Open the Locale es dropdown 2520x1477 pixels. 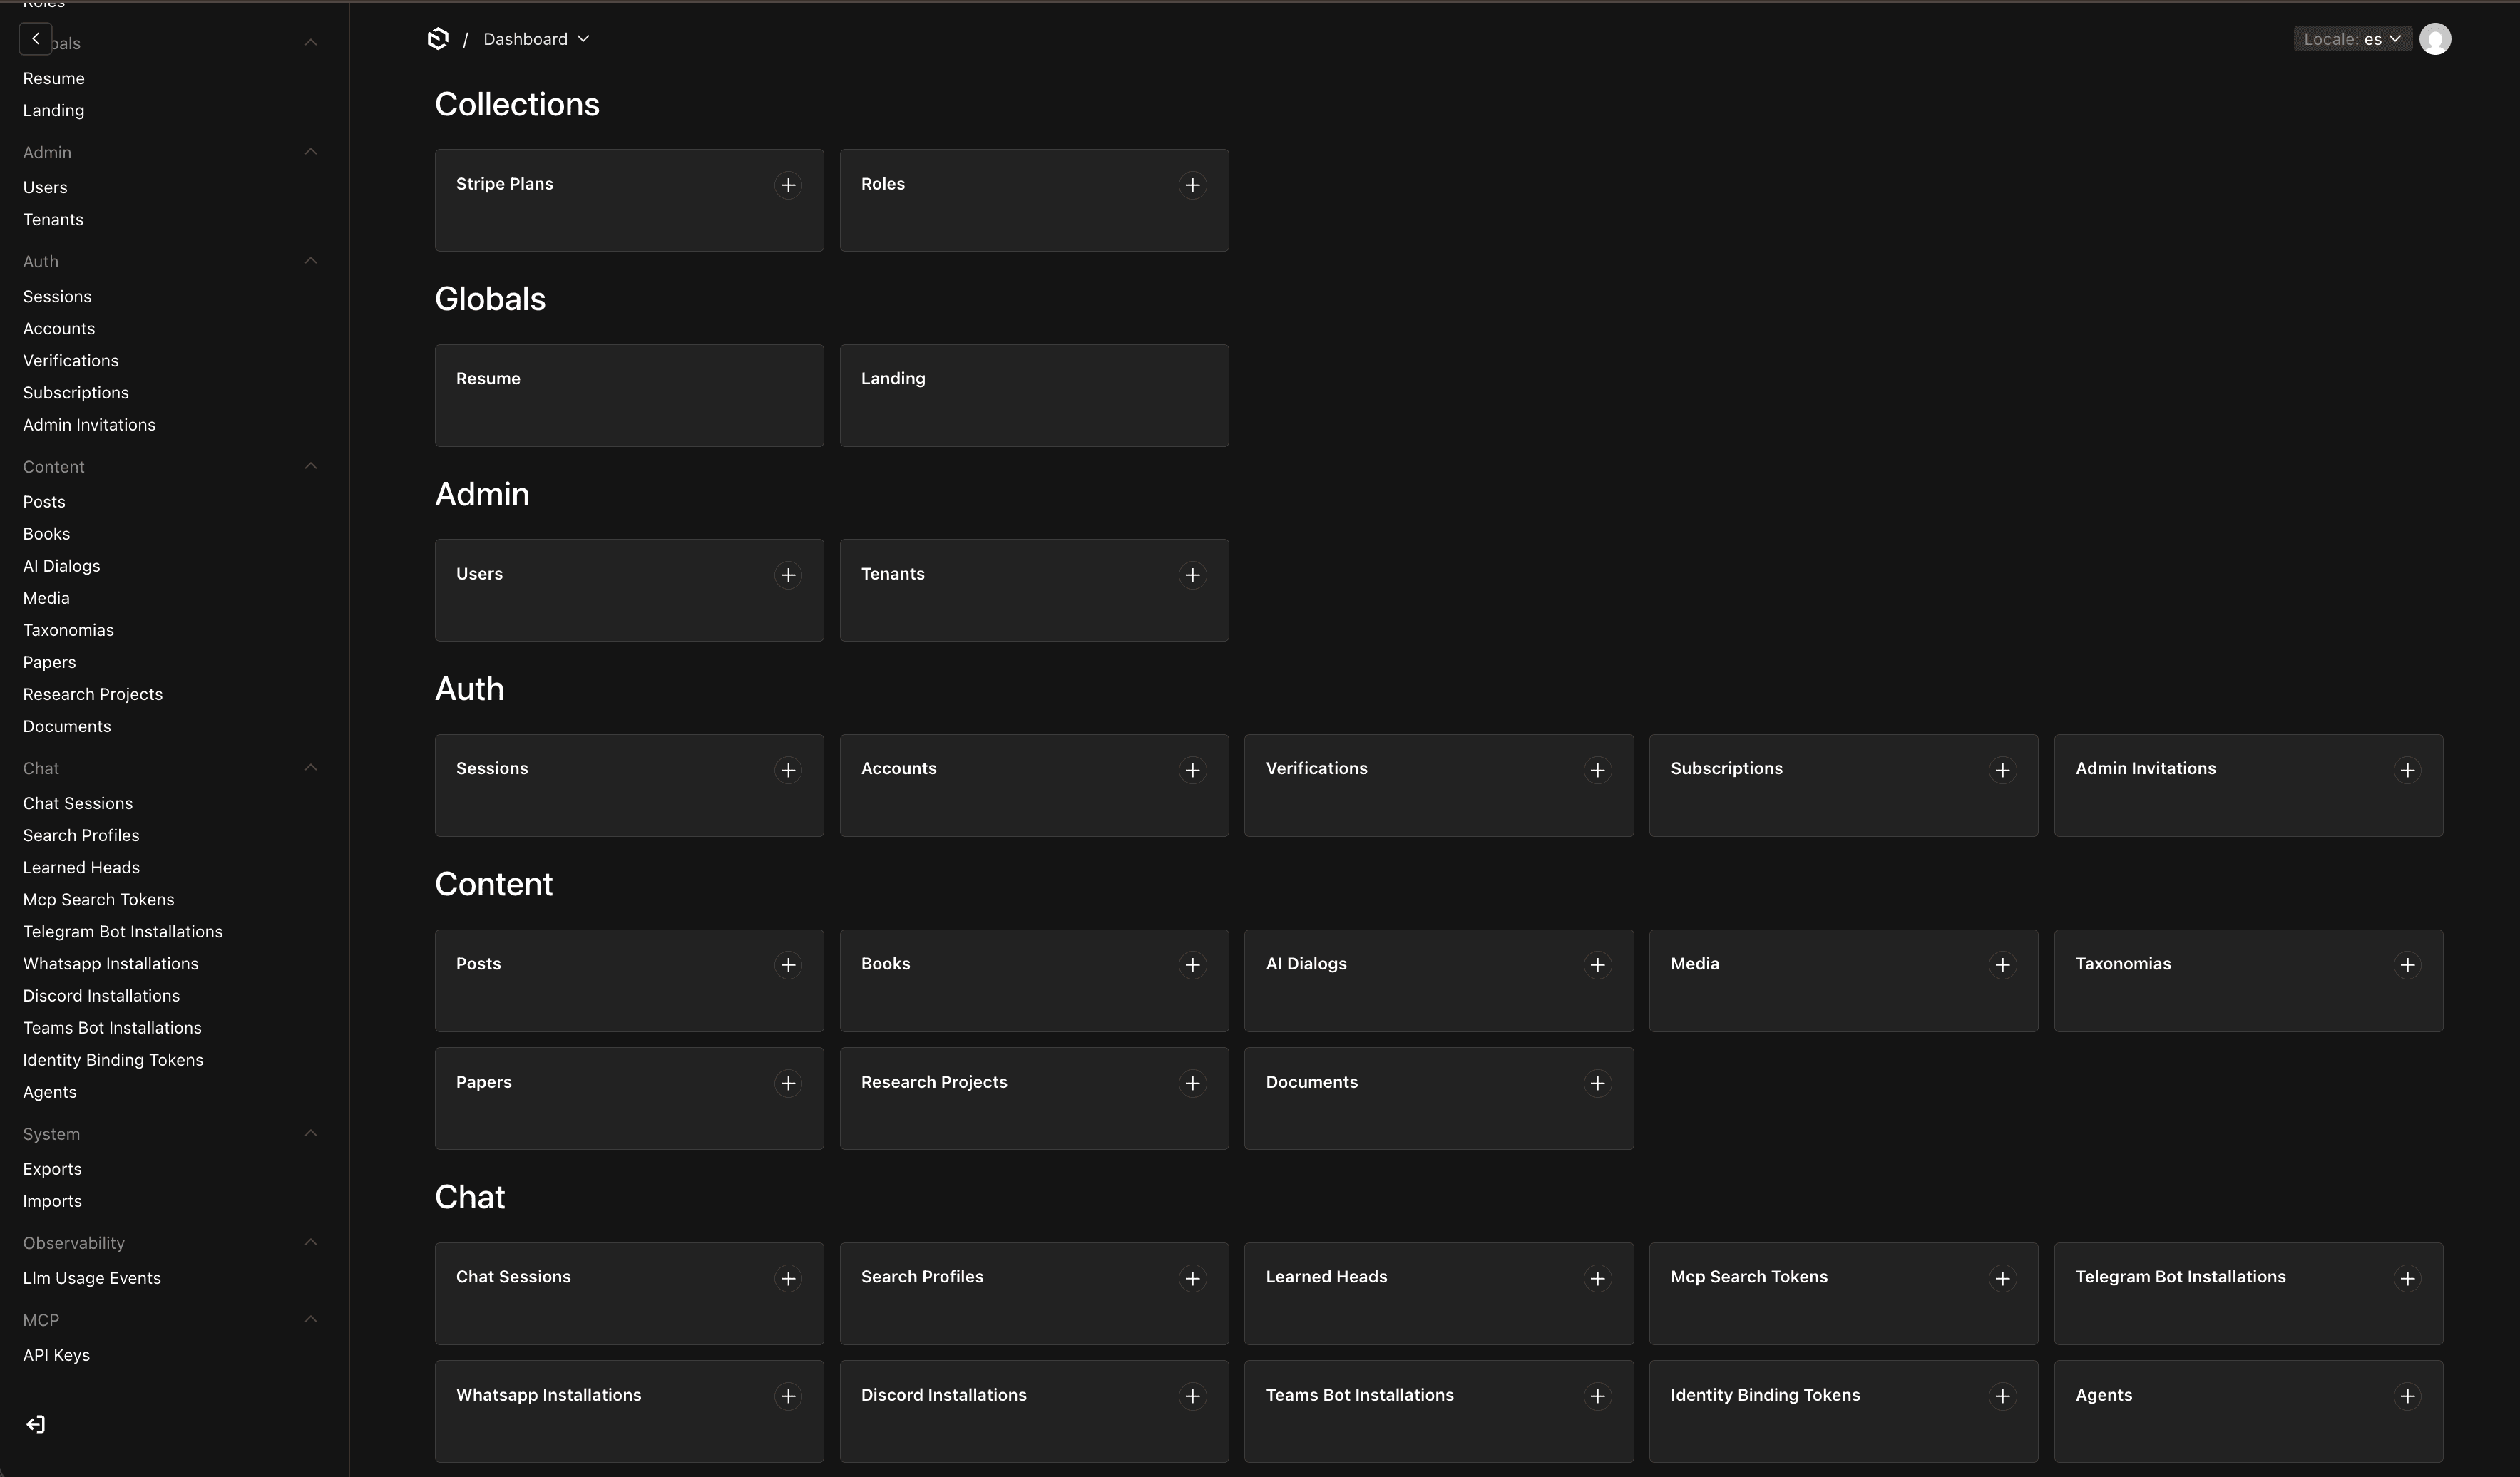tap(2352, 39)
